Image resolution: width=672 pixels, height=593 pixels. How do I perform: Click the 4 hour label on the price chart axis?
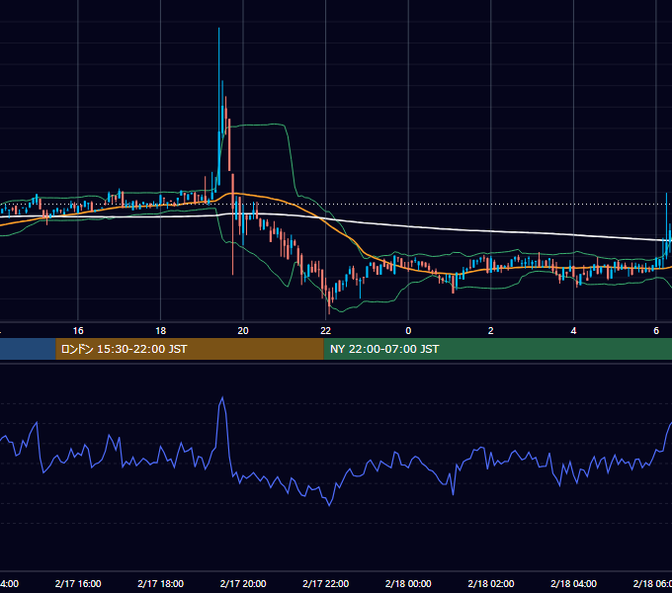(573, 331)
